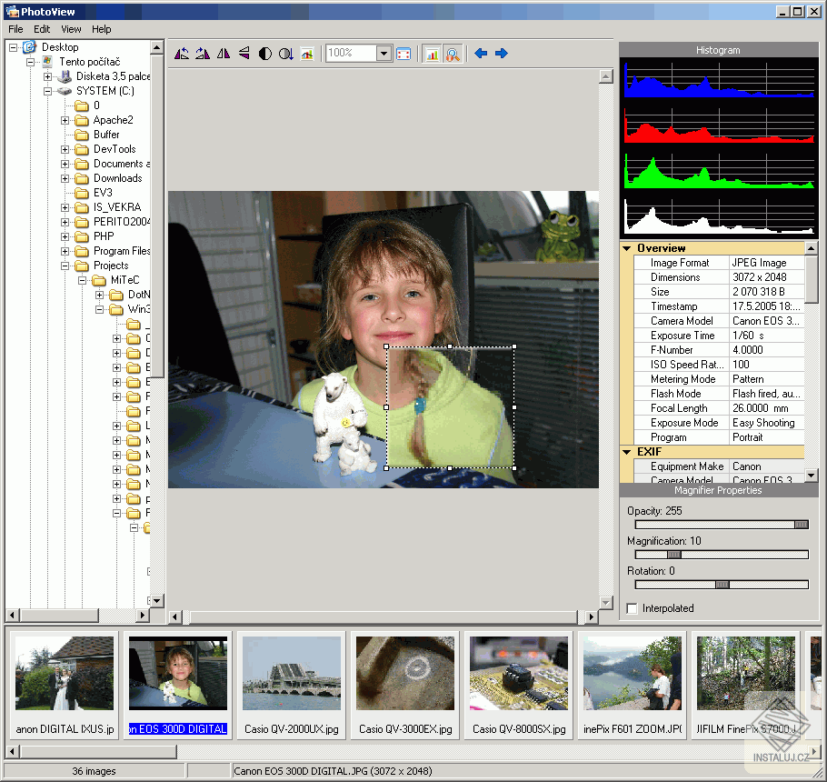
Task: Select the Casio QV-3000EX.jpg thumbnail
Action: coord(404,673)
